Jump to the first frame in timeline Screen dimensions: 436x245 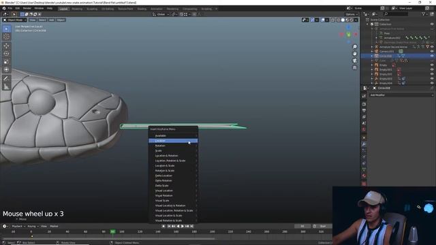point(169,226)
